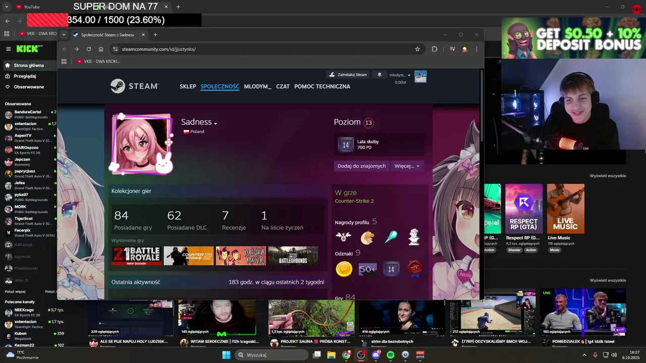Open the mlodym_ account dropdown

[400, 75]
